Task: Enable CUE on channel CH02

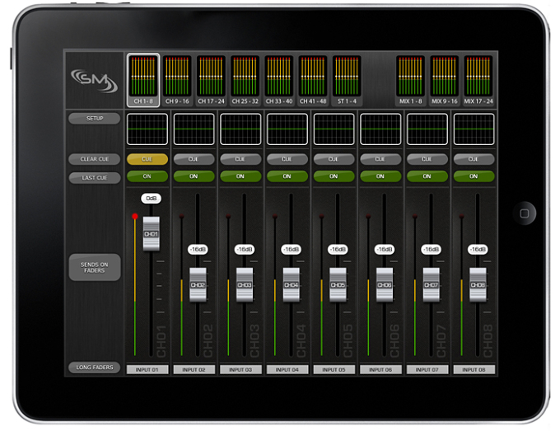Action: click(x=194, y=159)
